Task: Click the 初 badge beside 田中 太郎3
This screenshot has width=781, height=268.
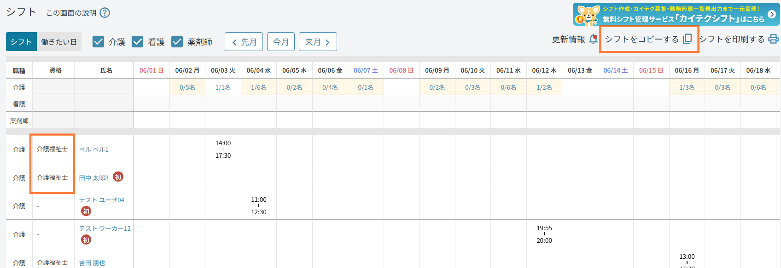Action: tap(118, 177)
